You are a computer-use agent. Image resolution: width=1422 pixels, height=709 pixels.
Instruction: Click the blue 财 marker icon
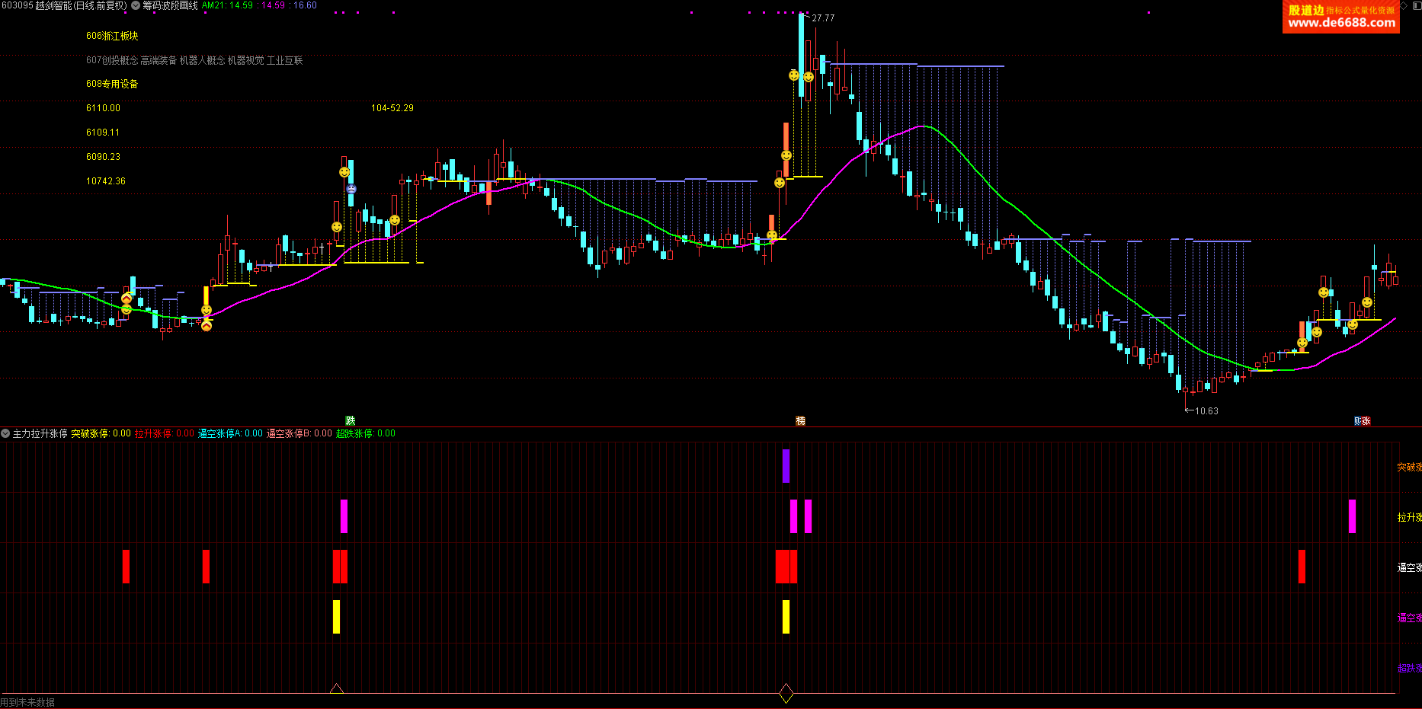(x=1358, y=420)
